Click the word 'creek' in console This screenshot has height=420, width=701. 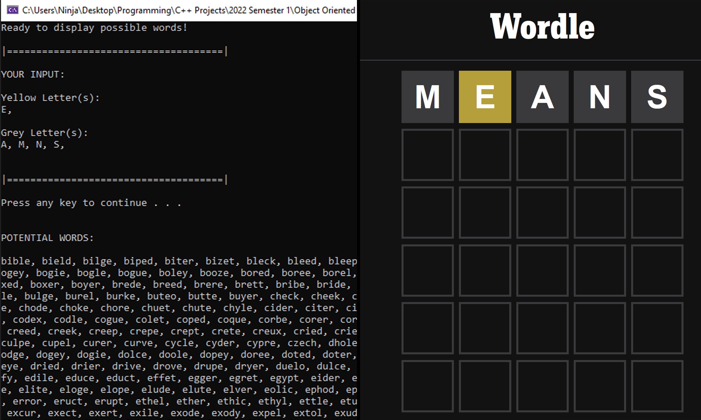[x=62, y=331]
